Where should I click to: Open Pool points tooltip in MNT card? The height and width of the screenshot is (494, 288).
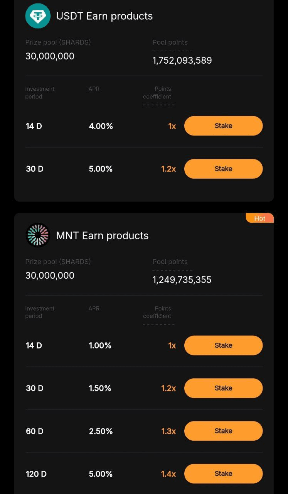click(170, 262)
